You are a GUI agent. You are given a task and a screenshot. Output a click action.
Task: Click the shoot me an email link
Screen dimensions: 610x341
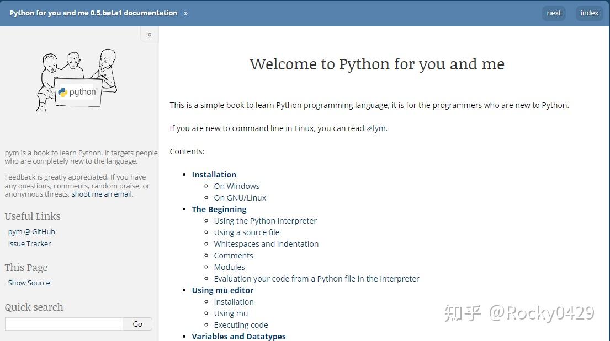pos(102,194)
